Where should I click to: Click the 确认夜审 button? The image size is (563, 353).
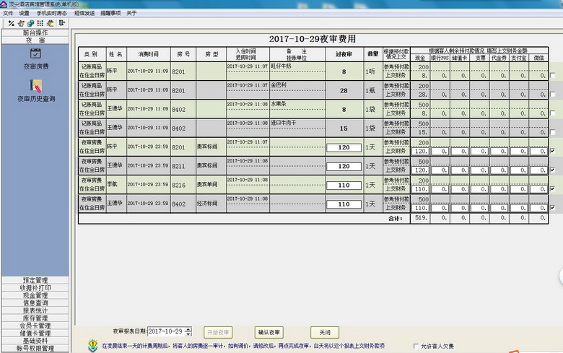[x=269, y=332]
